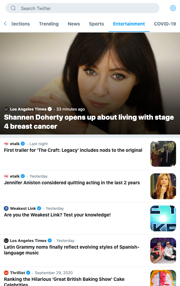Click the search magnifier icon
The height and width of the screenshot is (286, 180).
tap(13, 8)
